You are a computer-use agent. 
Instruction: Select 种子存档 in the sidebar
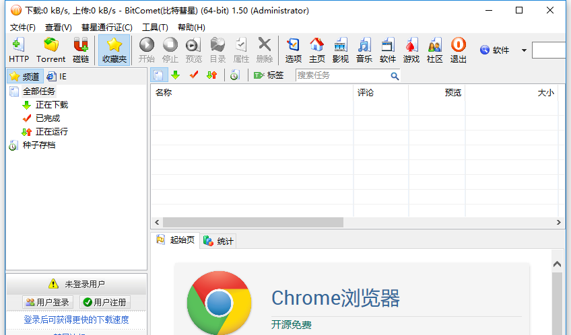39,145
